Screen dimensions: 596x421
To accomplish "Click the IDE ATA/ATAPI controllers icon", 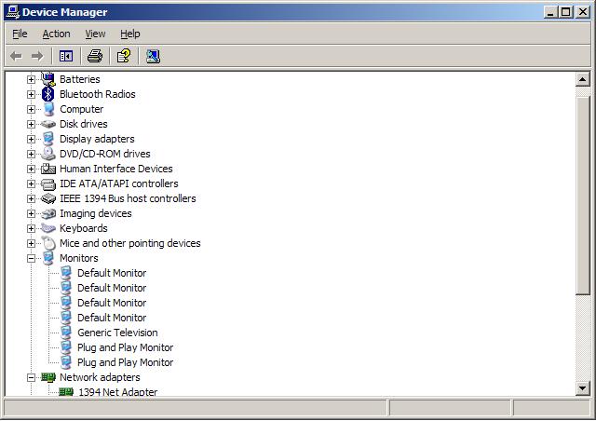I will point(48,183).
